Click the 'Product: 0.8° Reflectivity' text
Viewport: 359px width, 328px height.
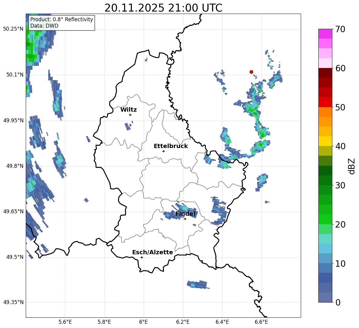point(62,19)
